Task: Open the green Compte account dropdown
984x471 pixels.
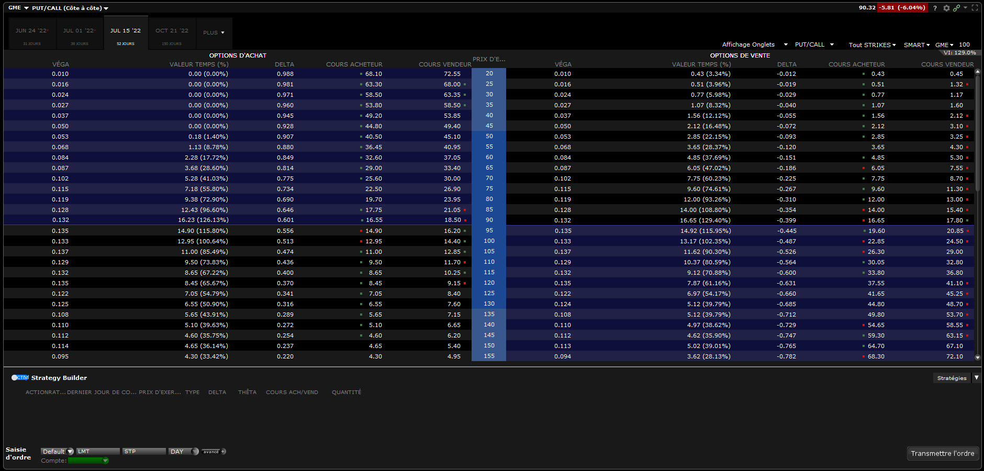Action: (88, 461)
